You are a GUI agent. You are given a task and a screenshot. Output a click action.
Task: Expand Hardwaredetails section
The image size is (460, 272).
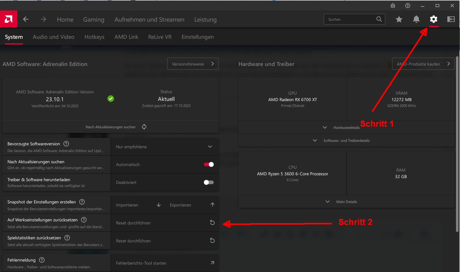(x=346, y=127)
